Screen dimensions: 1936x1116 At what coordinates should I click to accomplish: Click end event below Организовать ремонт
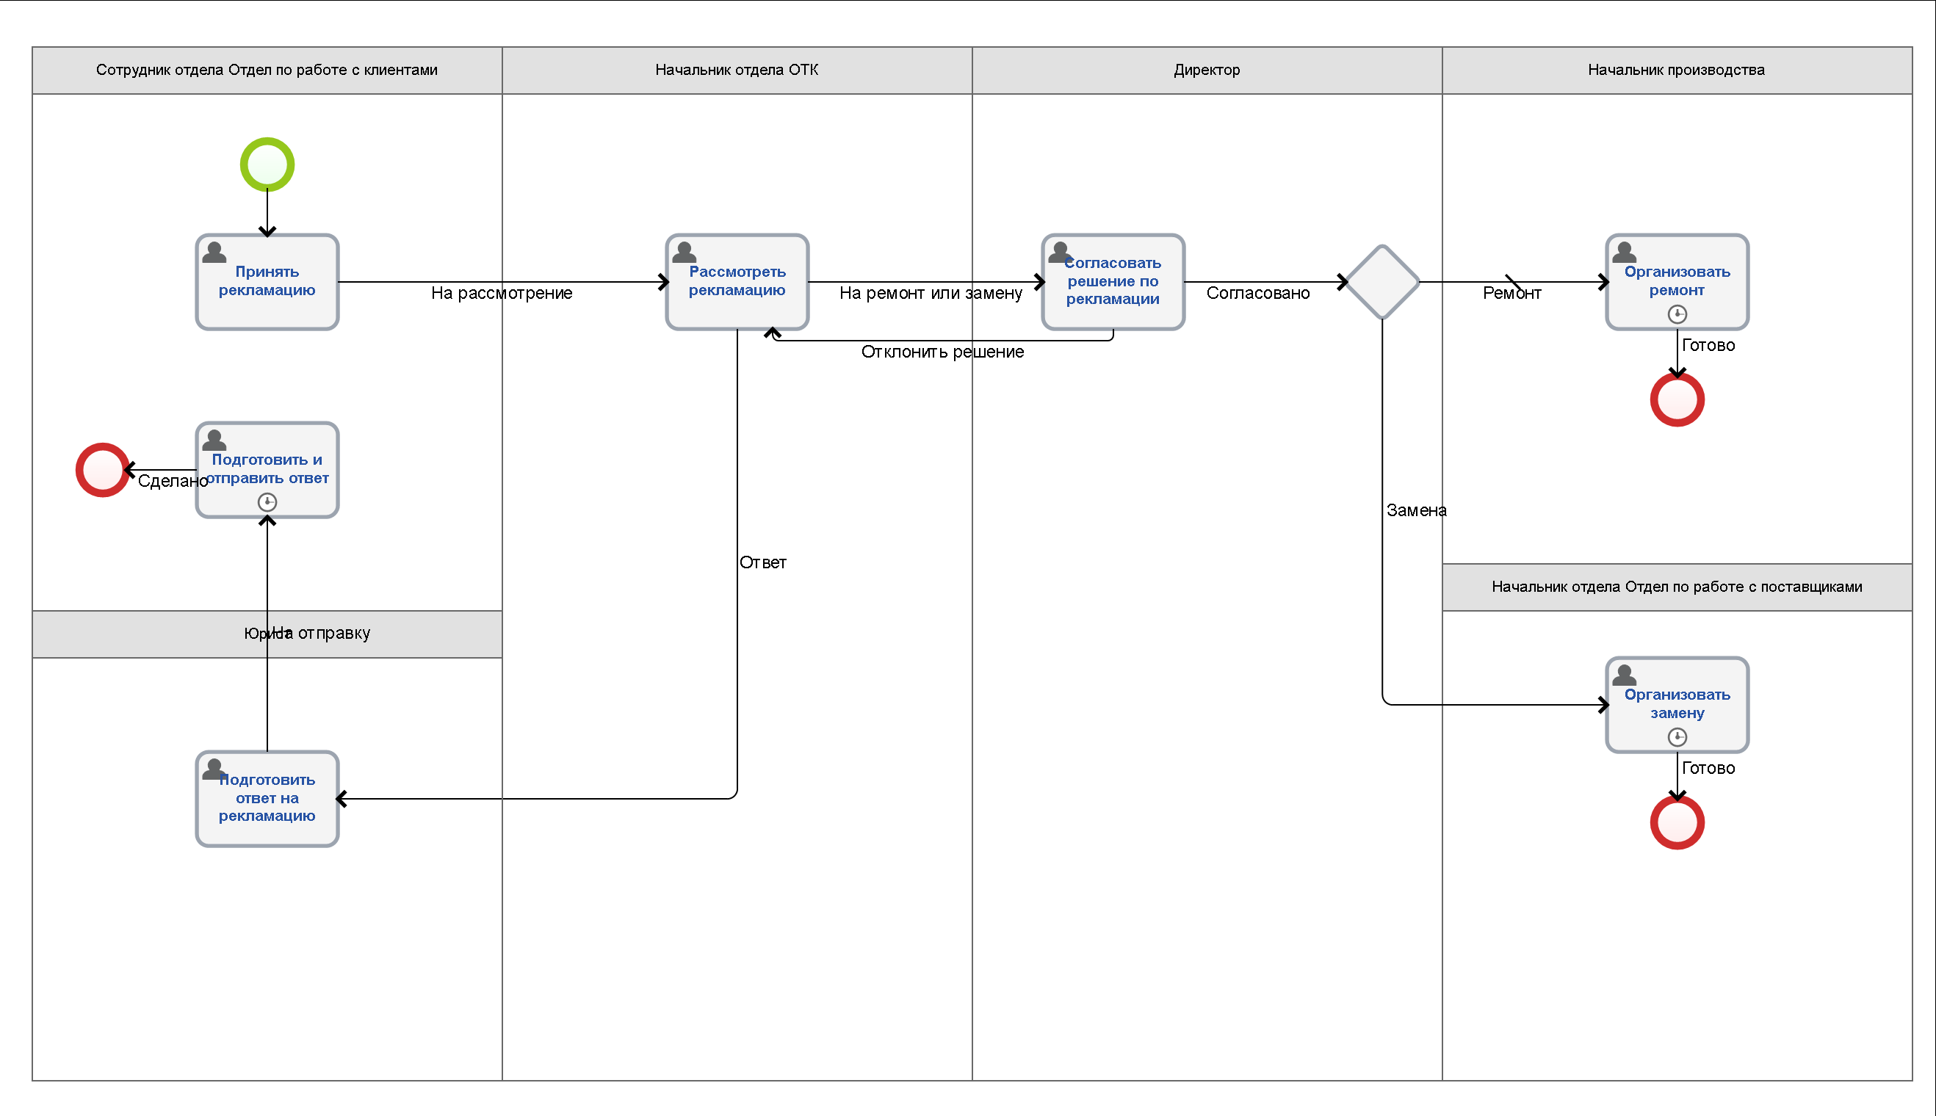1677,399
